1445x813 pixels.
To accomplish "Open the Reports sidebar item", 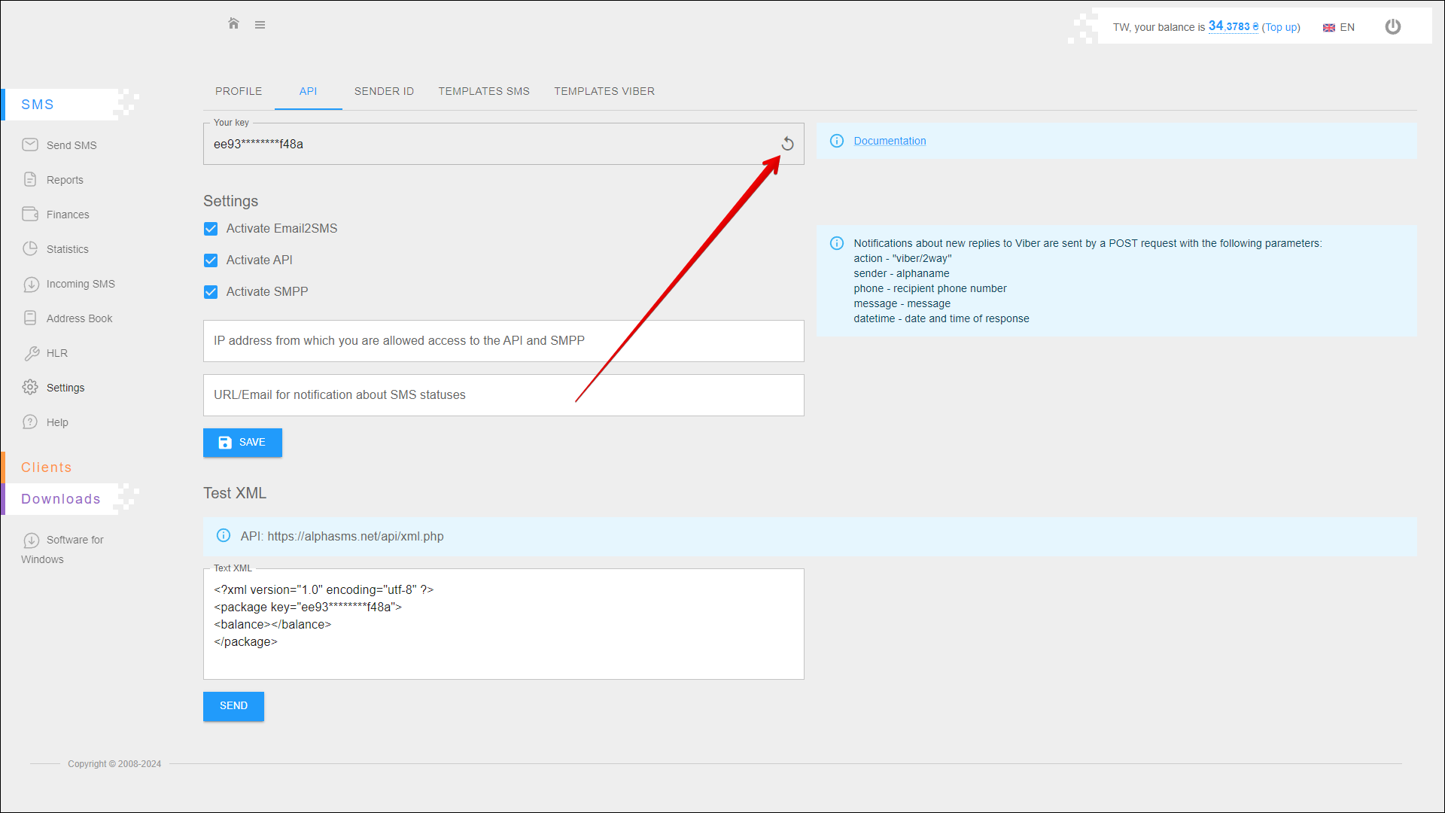I will click(65, 180).
